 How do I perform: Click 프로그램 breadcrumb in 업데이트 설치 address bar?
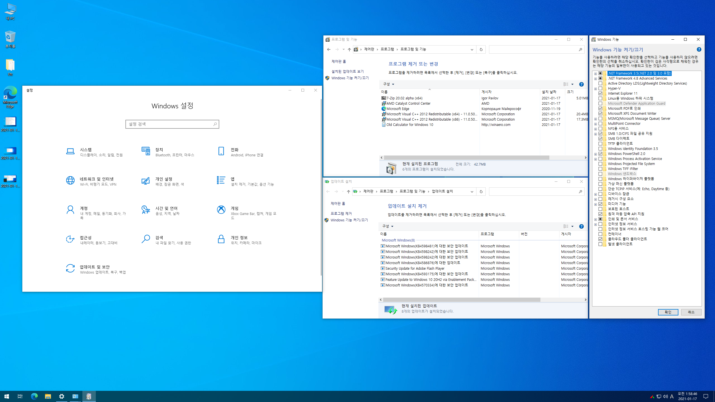(x=386, y=192)
